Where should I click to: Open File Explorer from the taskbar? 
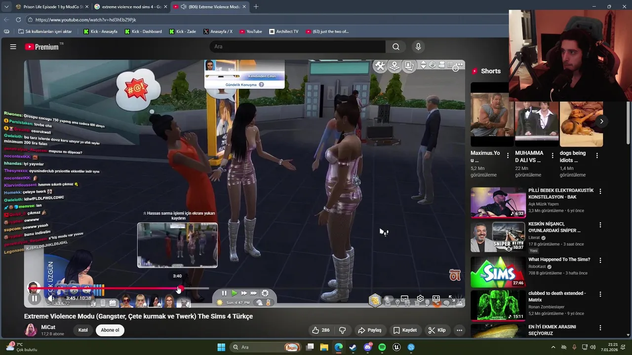(x=324, y=347)
